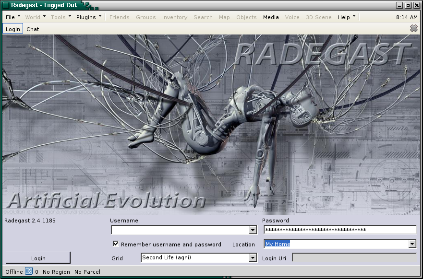Image resolution: width=423 pixels, height=279 pixels.
Task: Open the Tools menu
Action: (61, 17)
